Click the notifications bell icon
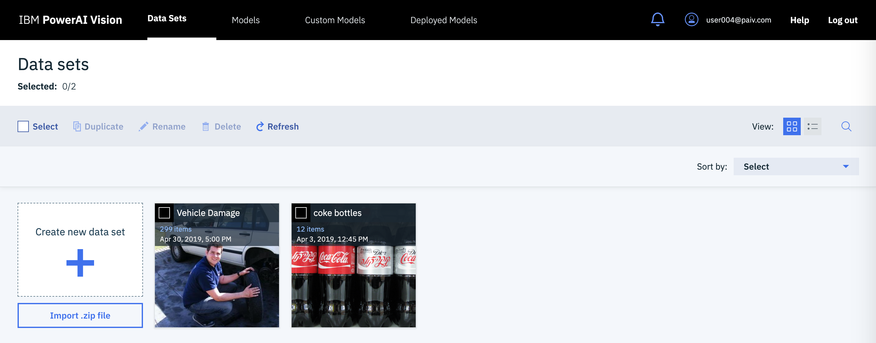The image size is (876, 343). (x=657, y=19)
